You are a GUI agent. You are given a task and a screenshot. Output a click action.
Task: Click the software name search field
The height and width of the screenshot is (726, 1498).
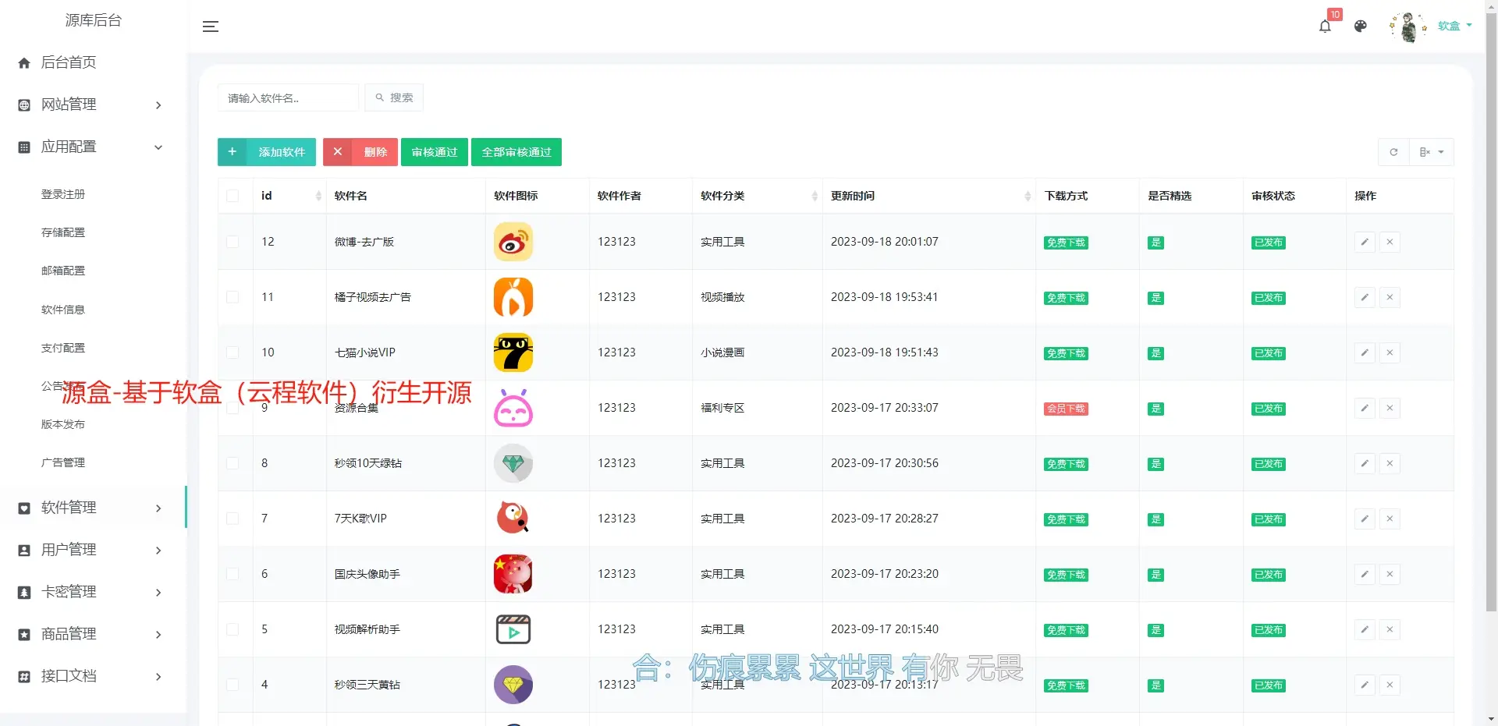coord(288,98)
